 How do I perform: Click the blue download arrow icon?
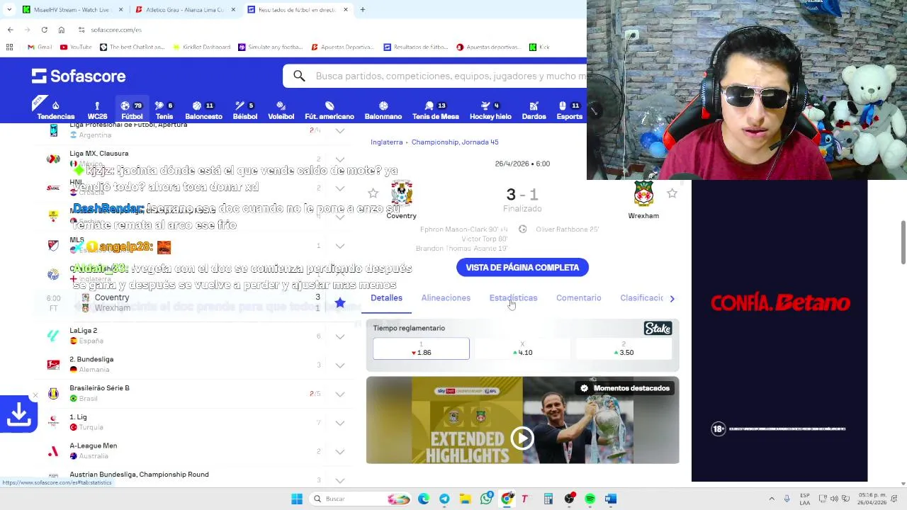(x=18, y=414)
